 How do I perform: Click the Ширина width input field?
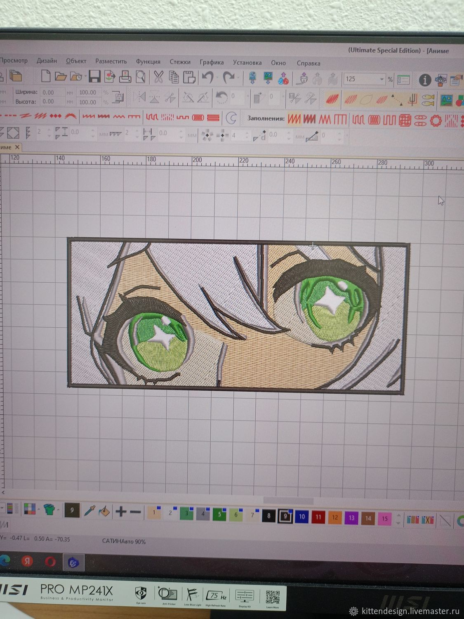[53, 92]
